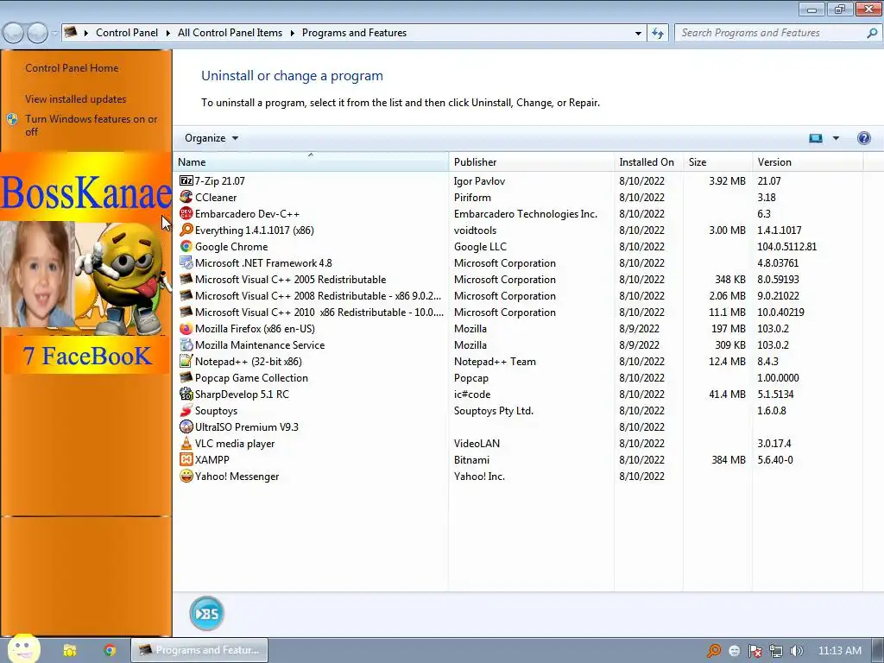Image resolution: width=884 pixels, height=663 pixels.
Task: Open the volume speaker tray icon
Action: pyautogui.click(x=797, y=651)
